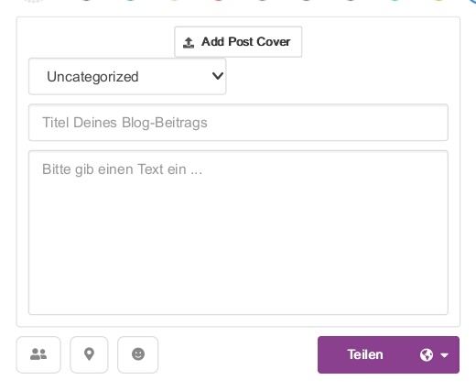Click the globe privacy icon beside Teilen
Screen dimensions: 476x391
(427, 355)
